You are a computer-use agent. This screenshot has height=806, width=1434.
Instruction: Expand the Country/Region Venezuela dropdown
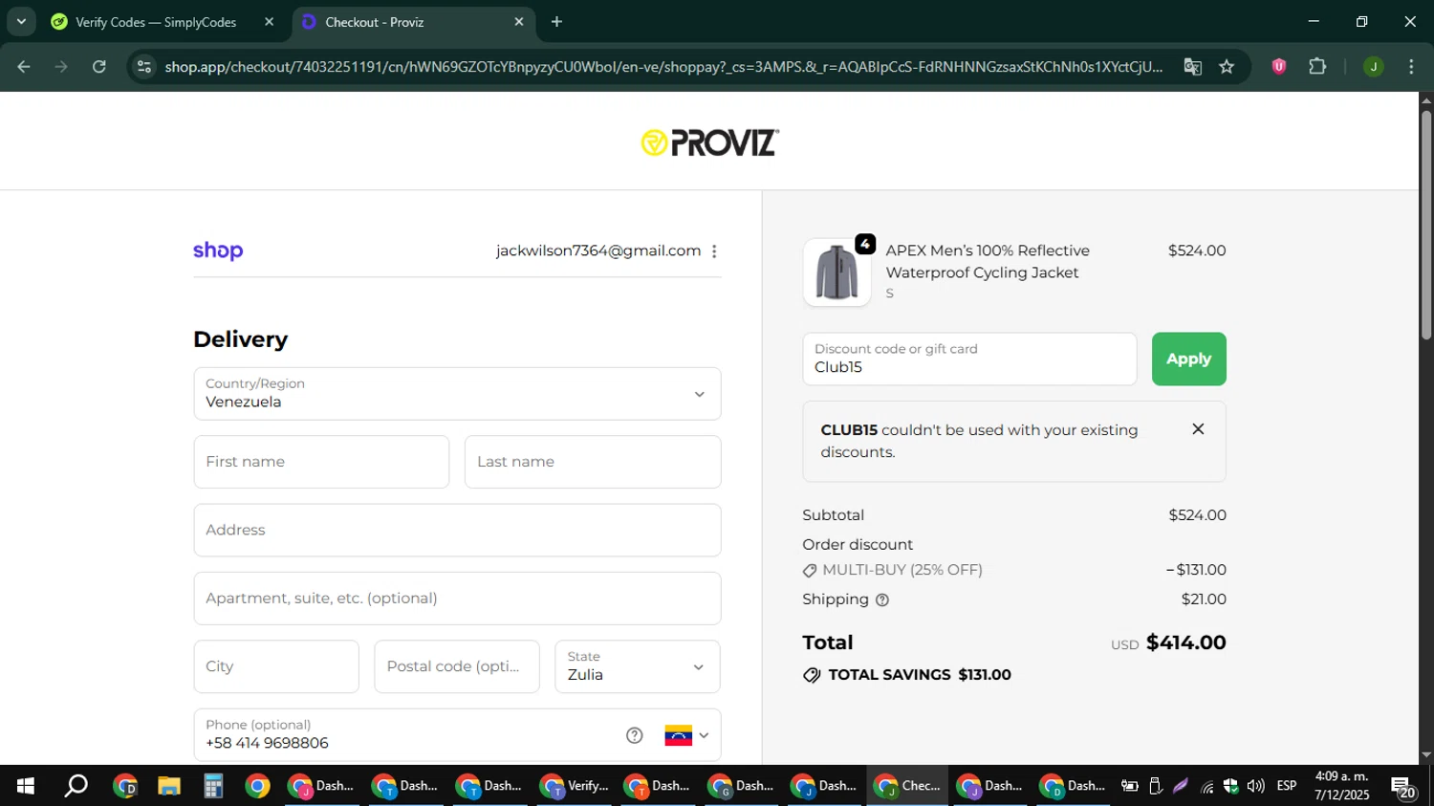(457, 394)
